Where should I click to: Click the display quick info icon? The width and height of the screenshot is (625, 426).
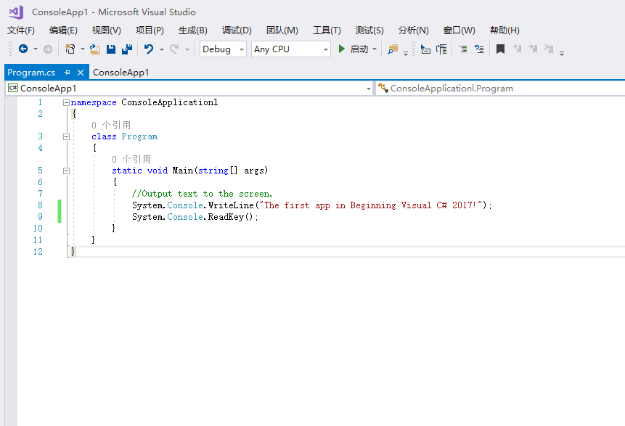point(441,49)
